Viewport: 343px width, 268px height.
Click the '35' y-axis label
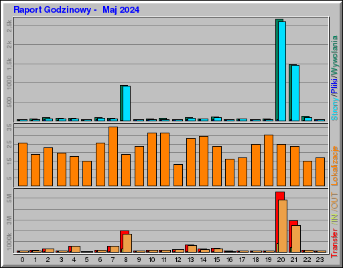pyautogui.click(x=9, y=127)
